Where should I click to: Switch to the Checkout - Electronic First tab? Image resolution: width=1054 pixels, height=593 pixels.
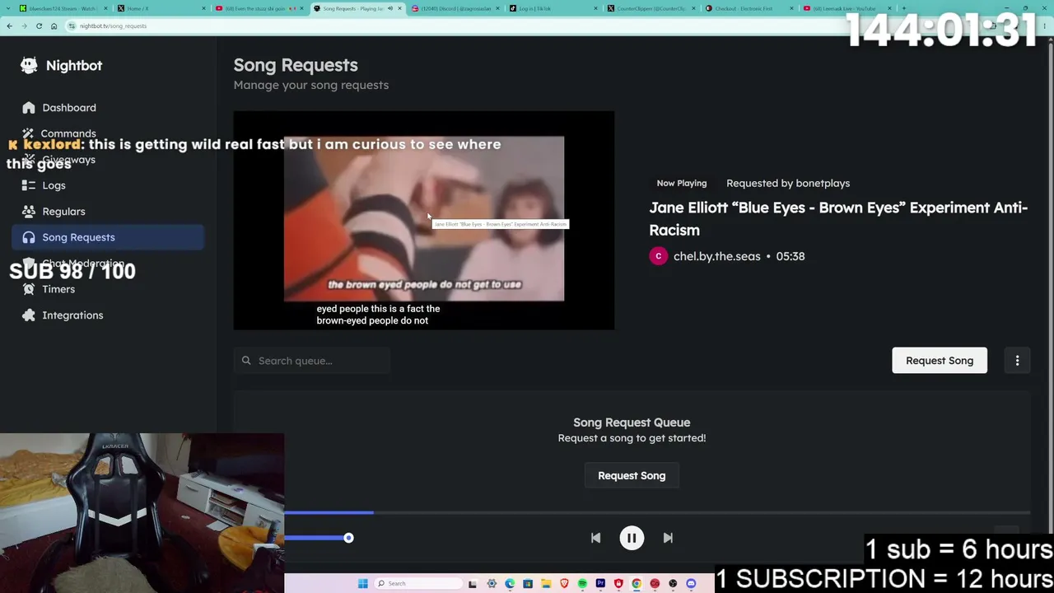coord(748,8)
